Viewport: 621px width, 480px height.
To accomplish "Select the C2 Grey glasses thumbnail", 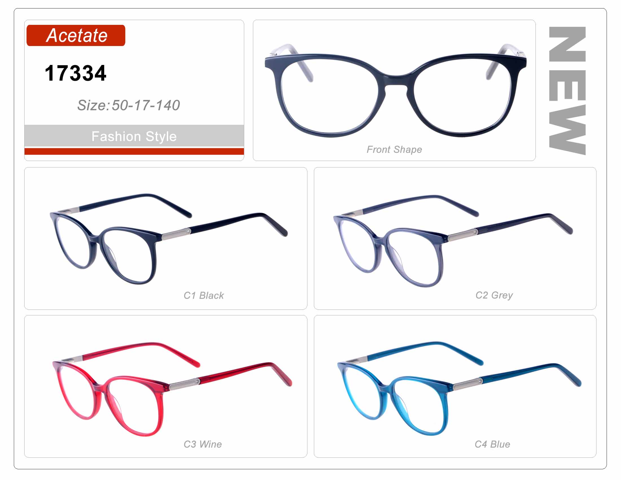I will [x=453, y=241].
